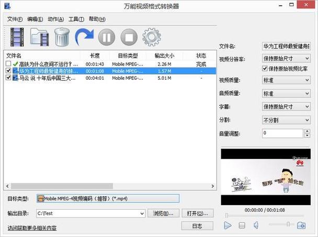Click the 日志 button

click(x=197, y=226)
